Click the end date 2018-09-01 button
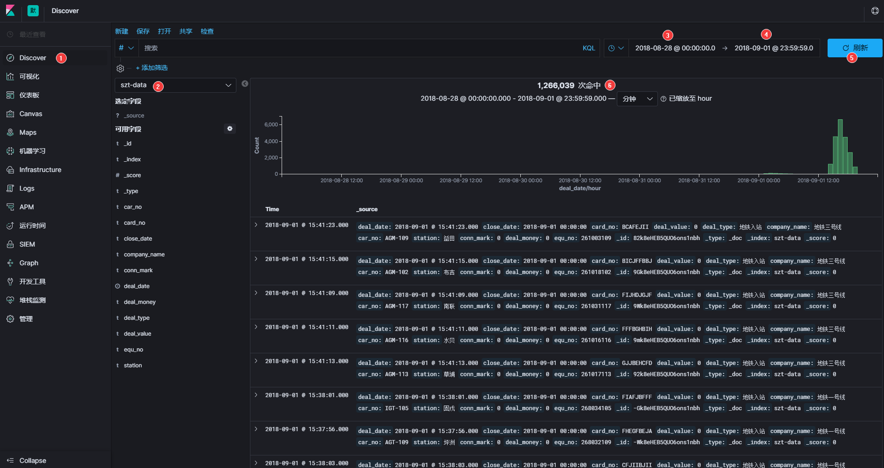 774,48
